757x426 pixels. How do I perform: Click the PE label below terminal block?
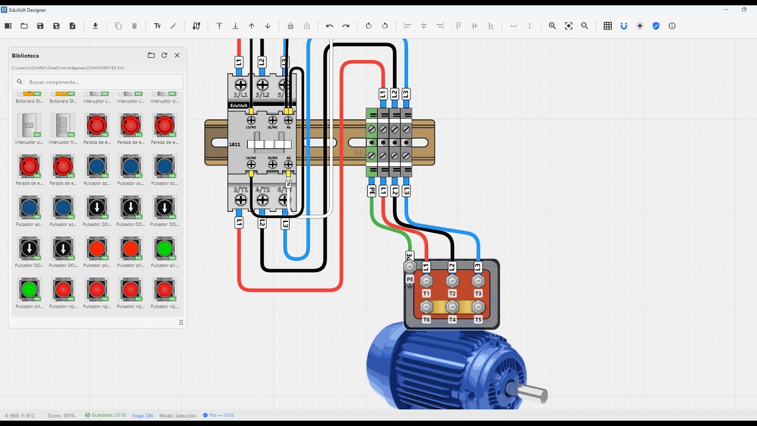pyautogui.click(x=371, y=191)
